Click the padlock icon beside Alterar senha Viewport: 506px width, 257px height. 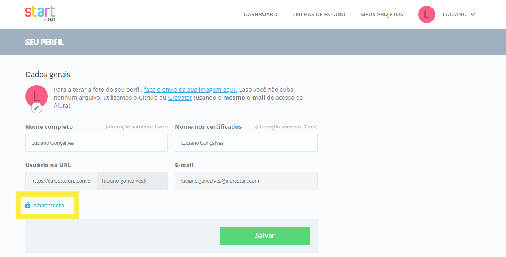click(28, 205)
